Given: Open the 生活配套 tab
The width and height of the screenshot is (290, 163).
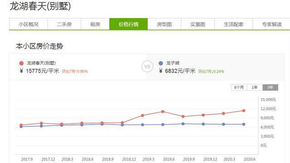Looking at the screenshot, I should click(234, 24).
